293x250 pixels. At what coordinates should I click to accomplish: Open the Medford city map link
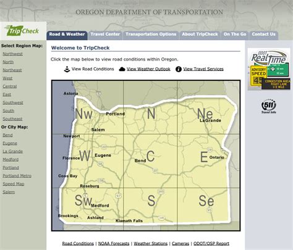[x=11, y=159]
